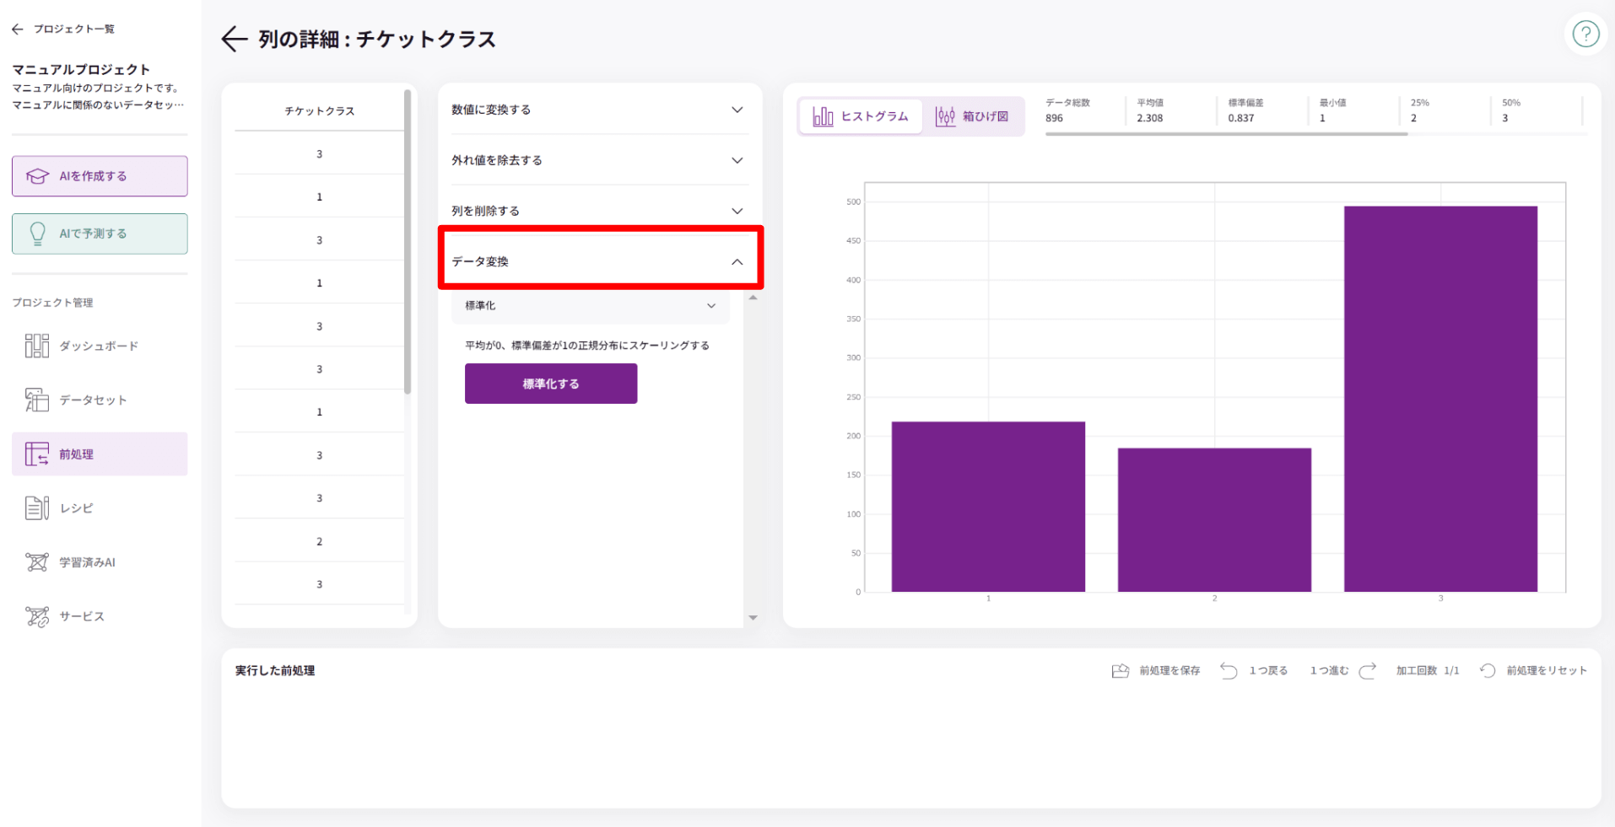
Task: Open the 標準化 dropdown menu
Action: (x=590, y=306)
